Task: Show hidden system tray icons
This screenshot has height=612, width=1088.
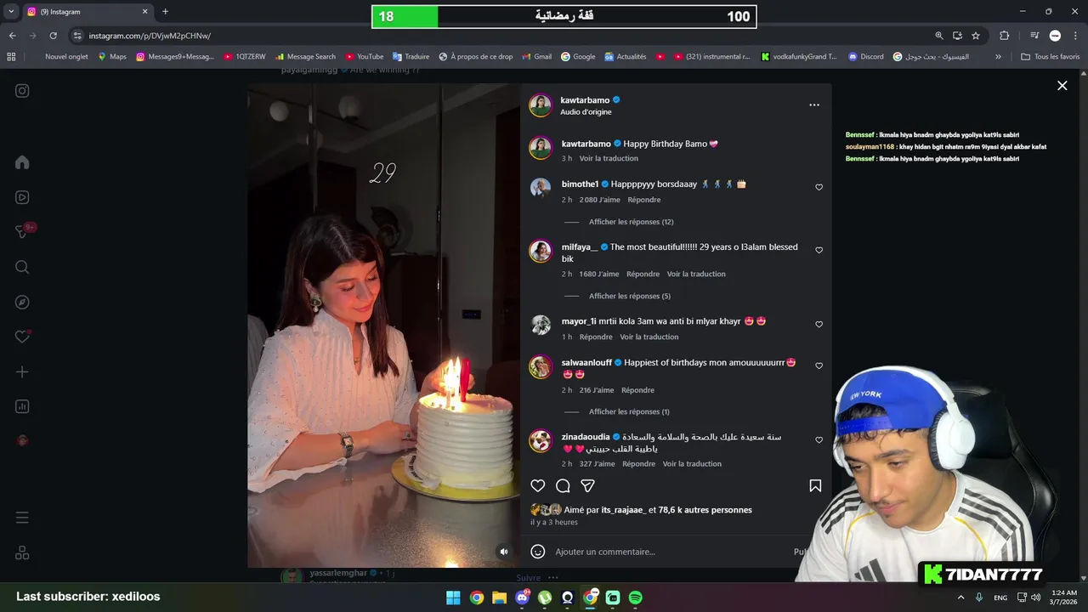Action: point(961,598)
